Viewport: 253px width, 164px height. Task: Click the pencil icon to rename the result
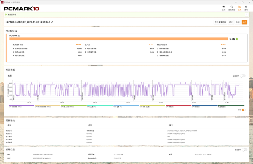[x=52, y=22]
